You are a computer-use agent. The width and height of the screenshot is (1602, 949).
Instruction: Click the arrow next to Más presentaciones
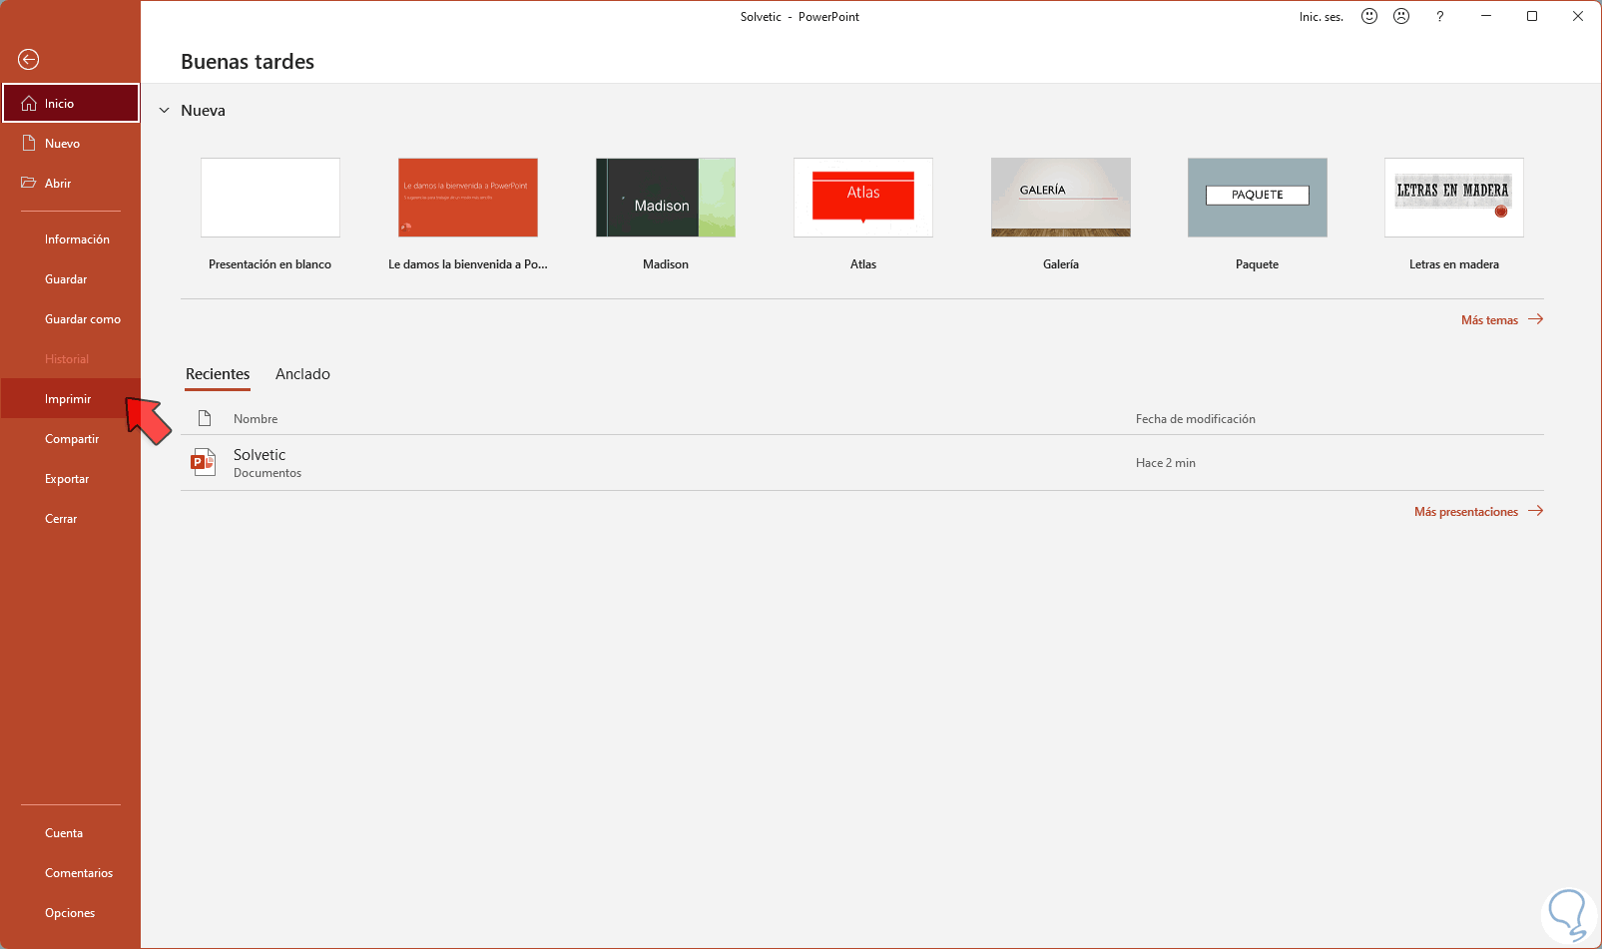coord(1535,511)
